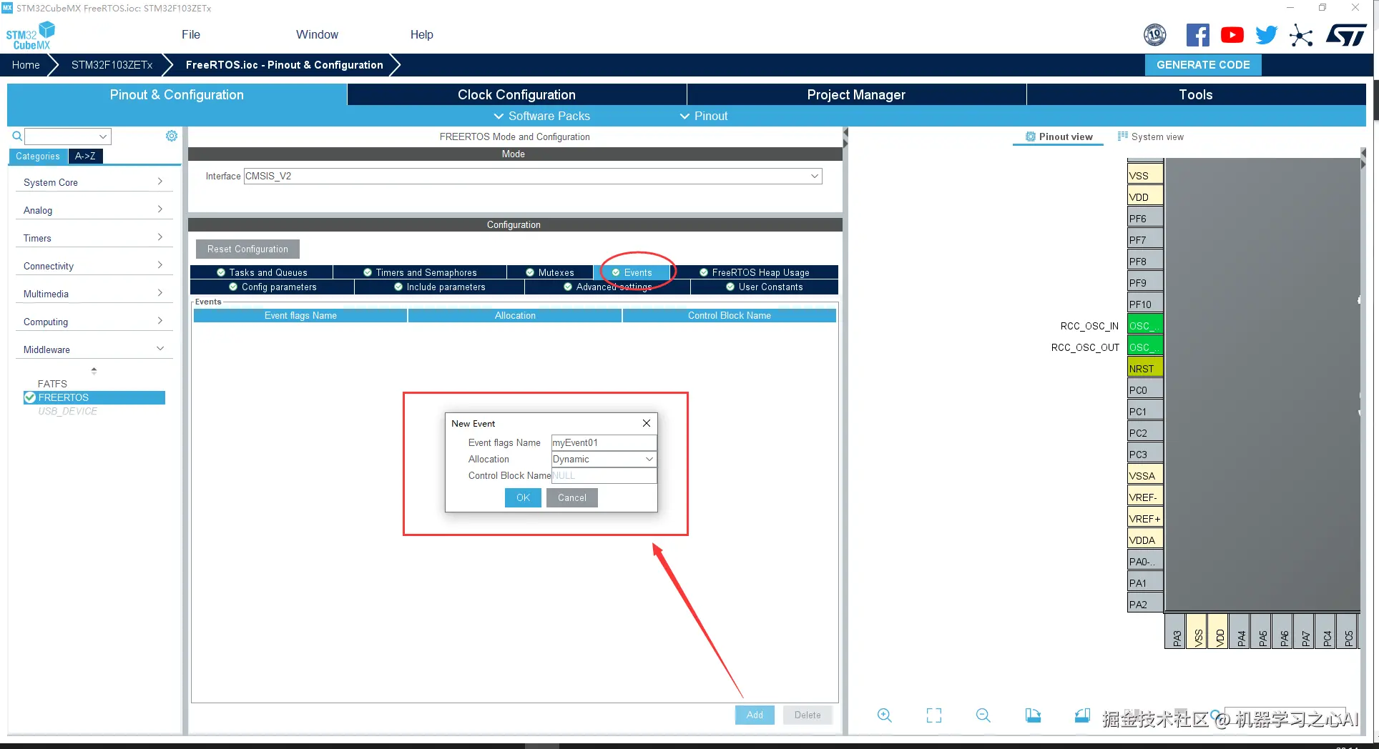Open the categories settings gear icon
This screenshot has height=749, width=1379.
click(172, 136)
